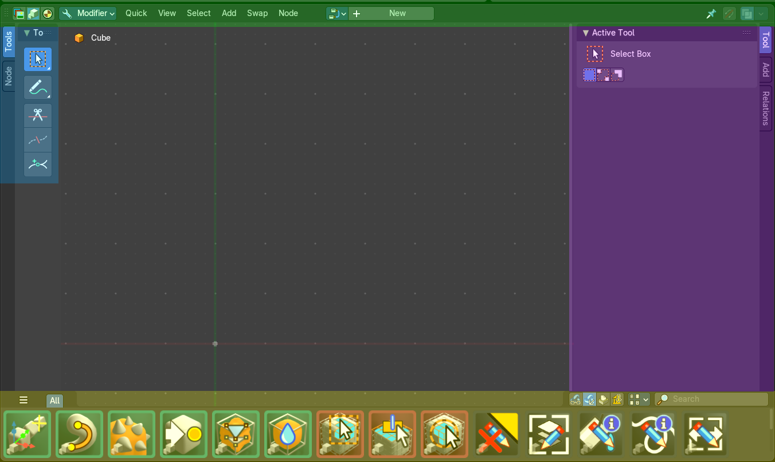Switch to the last selection mode button

click(617, 75)
